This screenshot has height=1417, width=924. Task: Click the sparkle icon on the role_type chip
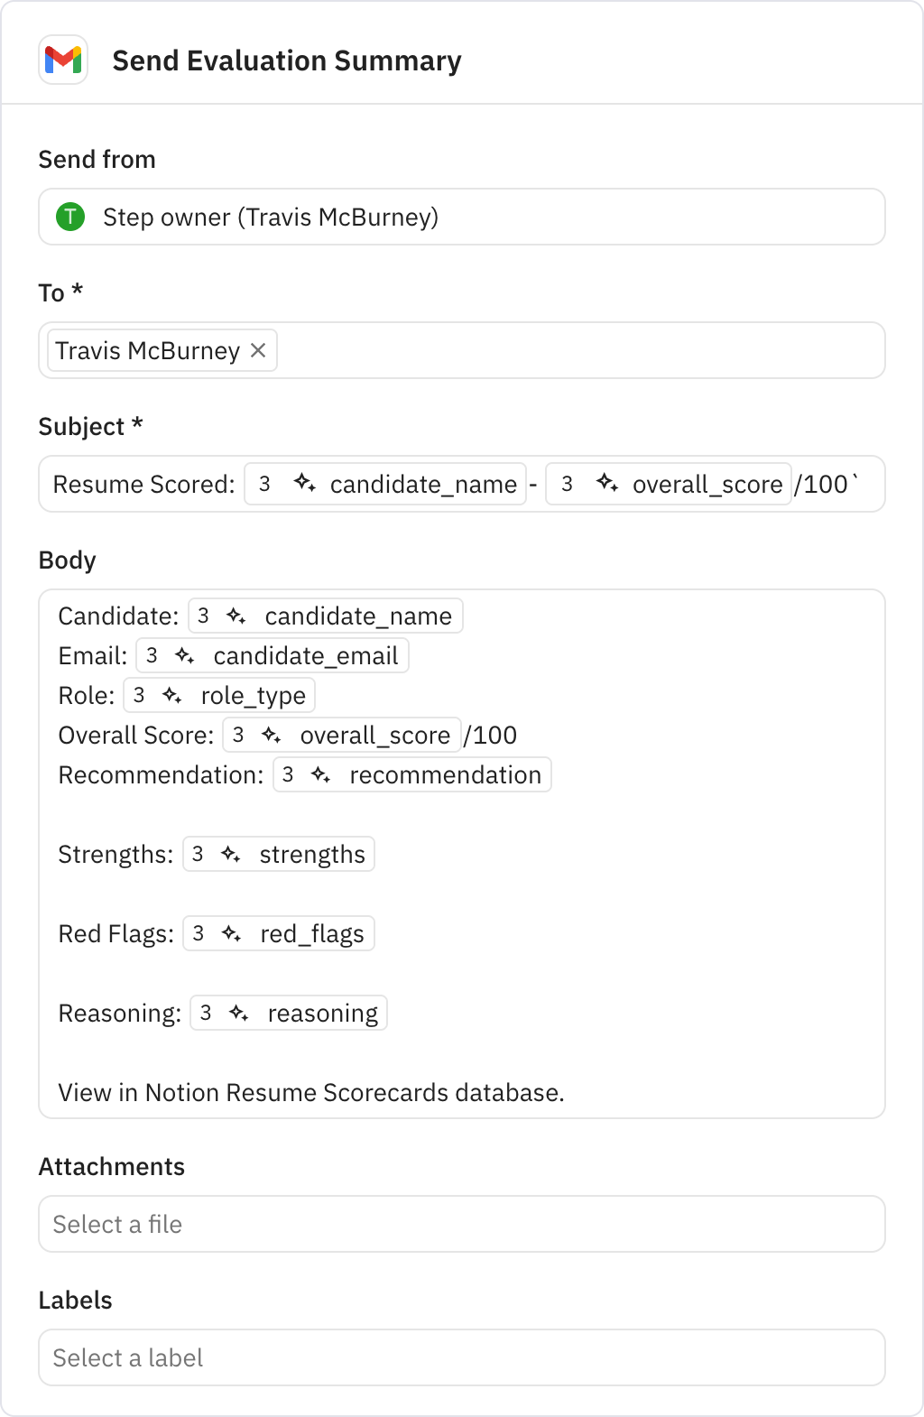[x=173, y=695]
